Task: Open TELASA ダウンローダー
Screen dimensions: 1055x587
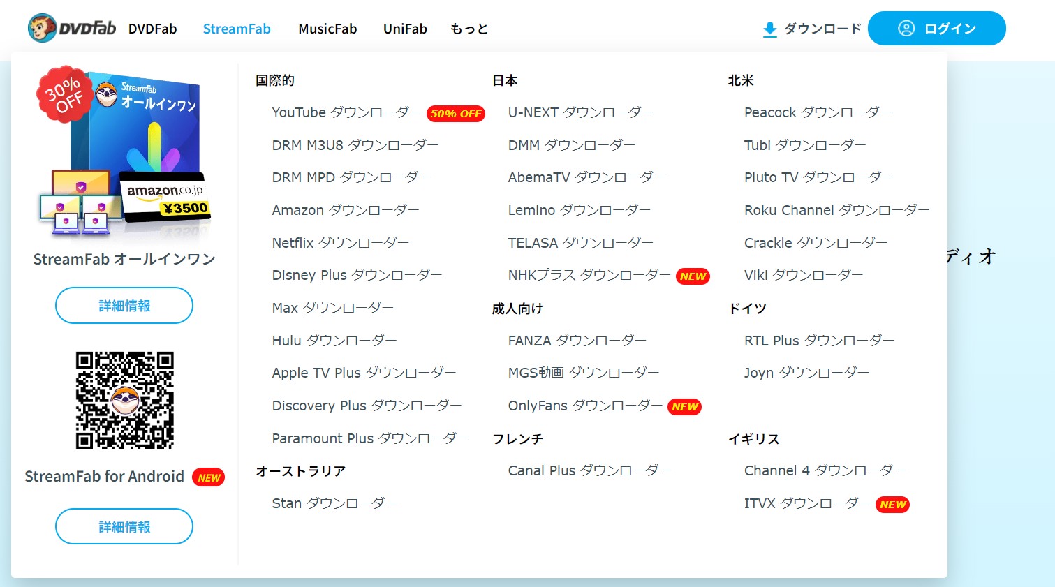Action: 581,243
